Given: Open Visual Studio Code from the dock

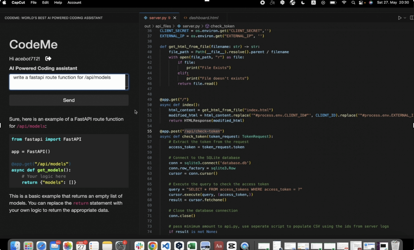Looking at the screenshot, I should (x=166, y=246).
